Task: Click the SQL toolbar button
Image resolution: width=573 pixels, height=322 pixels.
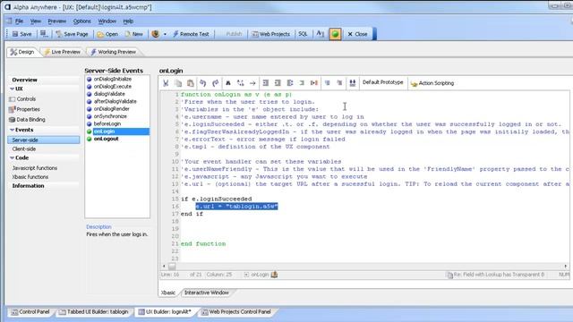Action: click(x=303, y=34)
